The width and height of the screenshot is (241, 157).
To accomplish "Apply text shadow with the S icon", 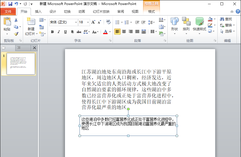I will [72, 32].
